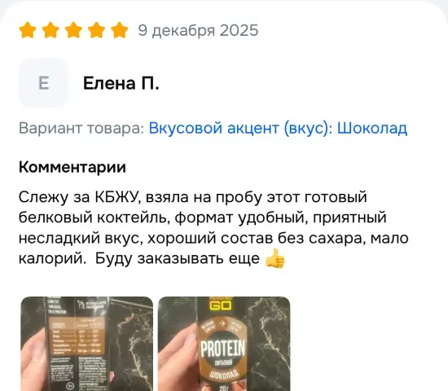Open reviewer profile Елена П.
This screenshot has height=391, width=448.
(x=121, y=83)
